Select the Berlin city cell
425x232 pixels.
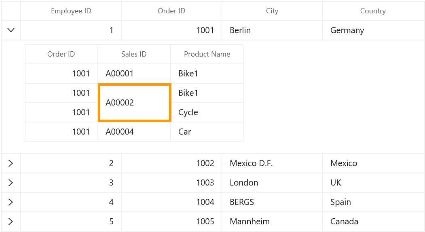272,30
